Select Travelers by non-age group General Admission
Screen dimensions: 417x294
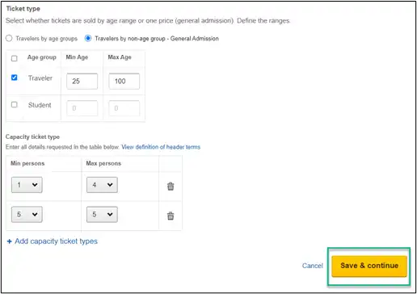(x=88, y=38)
